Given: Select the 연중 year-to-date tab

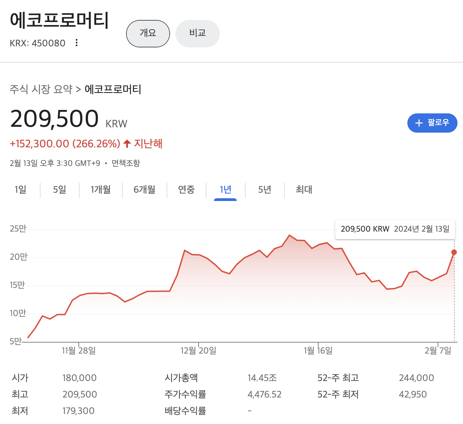Looking at the screenshot, I should [x=186, y=189].
